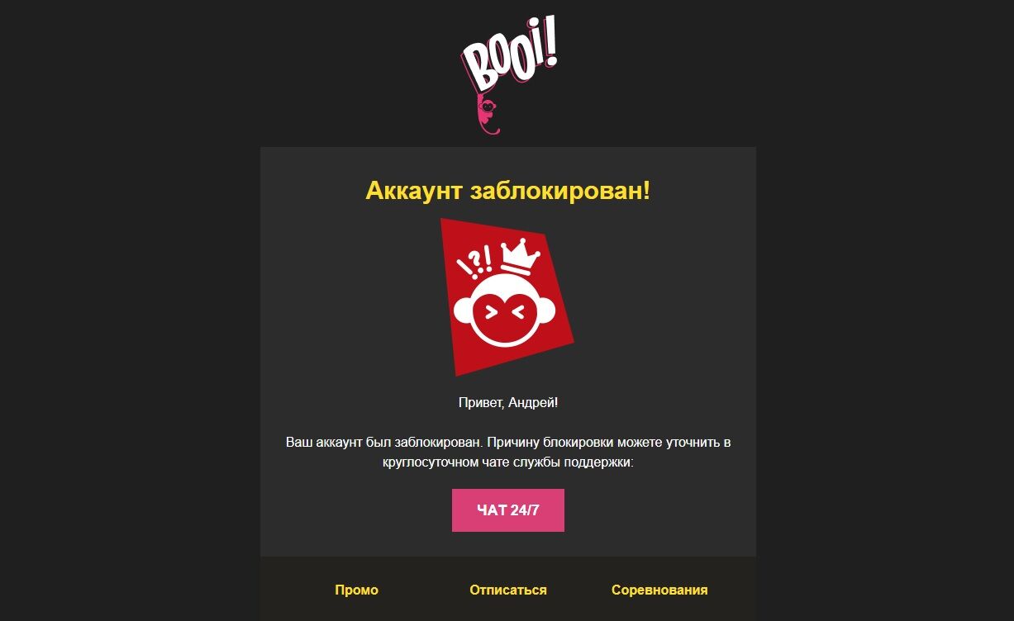Unsubscribe via the Отписаться link
This screenshot has width=1014, height=621.
tap(508, 590)
